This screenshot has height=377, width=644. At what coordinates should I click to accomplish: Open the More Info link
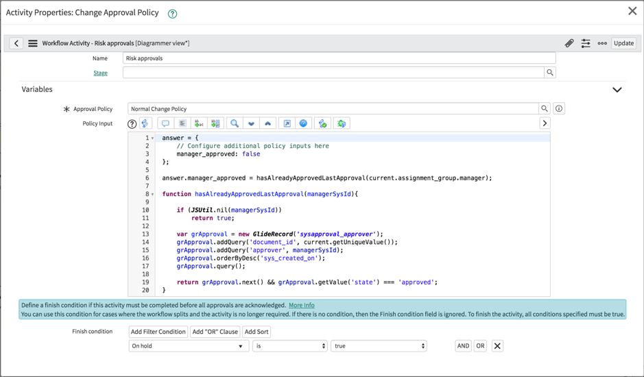[x=302, y=305]
